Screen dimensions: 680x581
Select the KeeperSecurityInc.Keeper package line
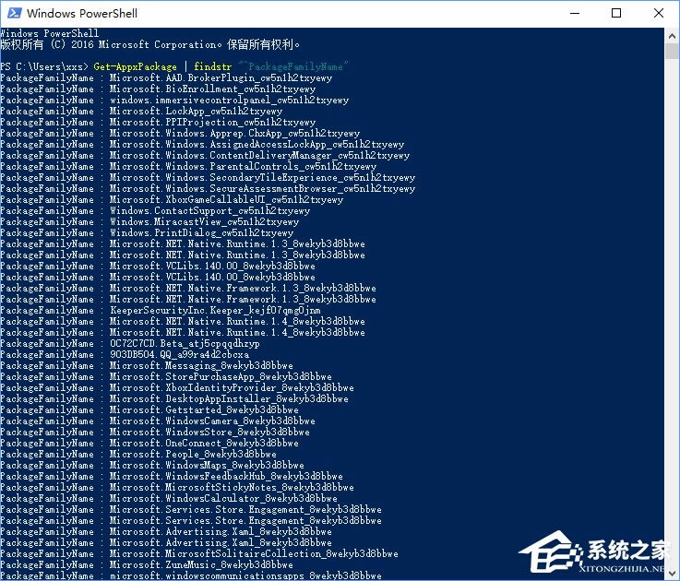pyautogui.click(x=161, y=311)
